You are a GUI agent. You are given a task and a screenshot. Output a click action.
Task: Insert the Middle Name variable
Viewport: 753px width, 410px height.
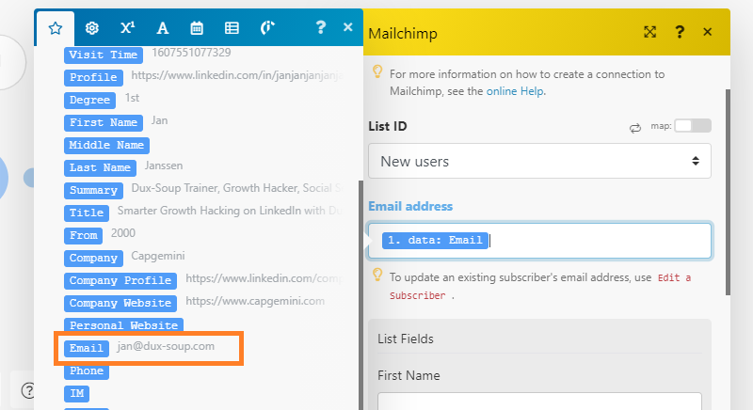pos(106,145)
